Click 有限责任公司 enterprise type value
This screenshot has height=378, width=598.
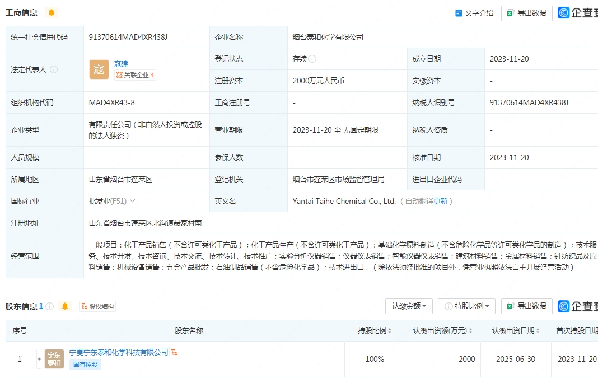pos(146,130)
